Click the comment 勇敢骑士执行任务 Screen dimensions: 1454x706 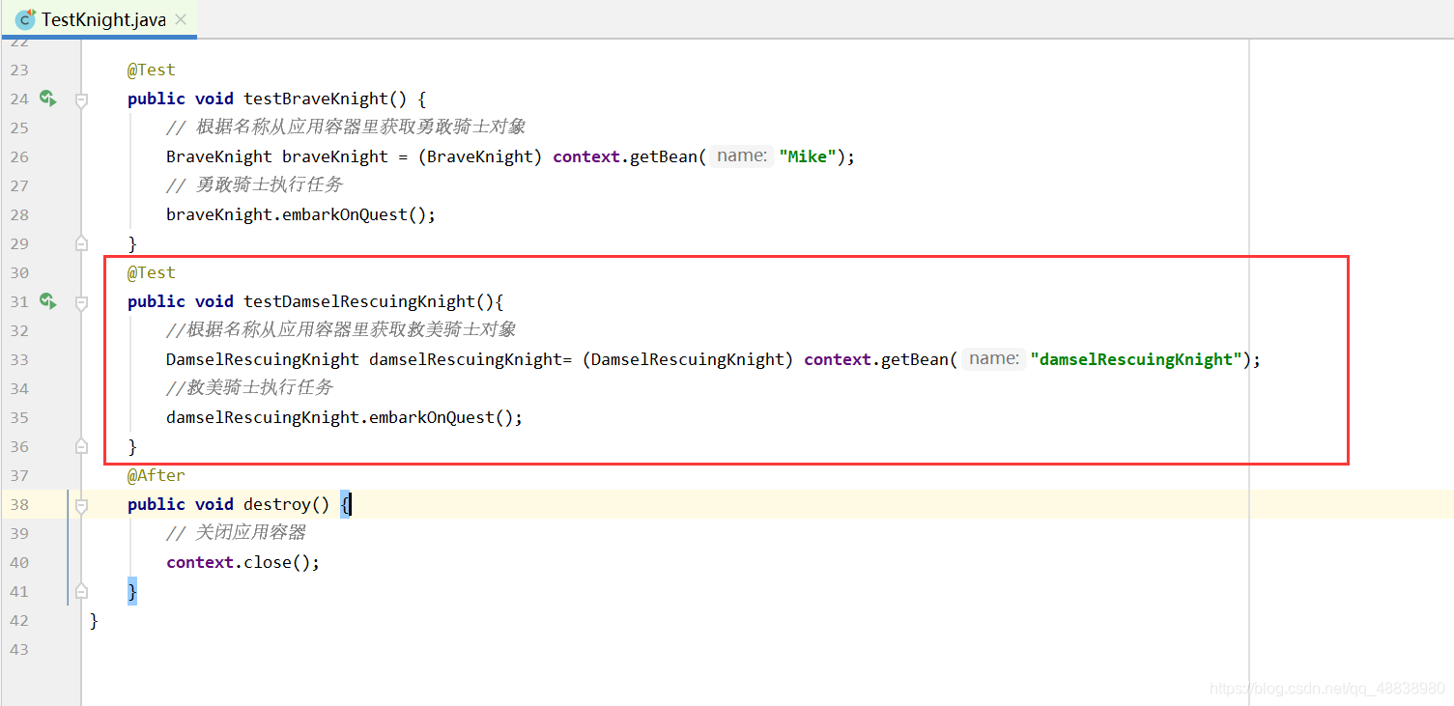point(254,185)
